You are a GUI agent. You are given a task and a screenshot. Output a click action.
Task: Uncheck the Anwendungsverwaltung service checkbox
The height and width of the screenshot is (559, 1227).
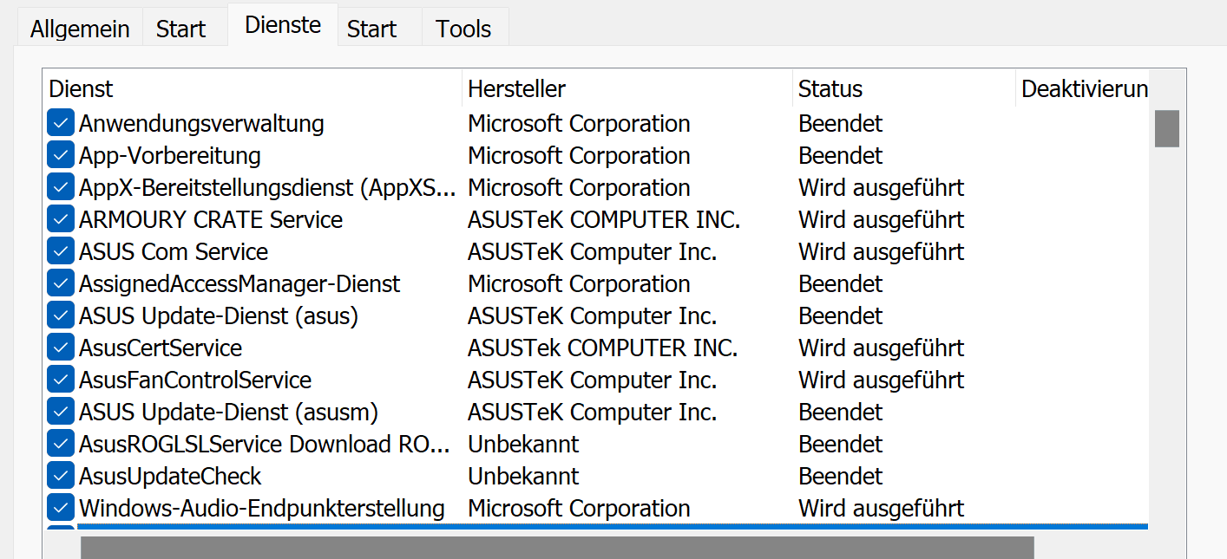[60, 123]
